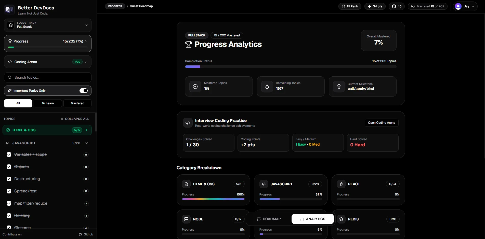Click the JavaScript code brackets sidebar icon
The width and height of the screenshot is (485, 239).
(x=8, y=143)
